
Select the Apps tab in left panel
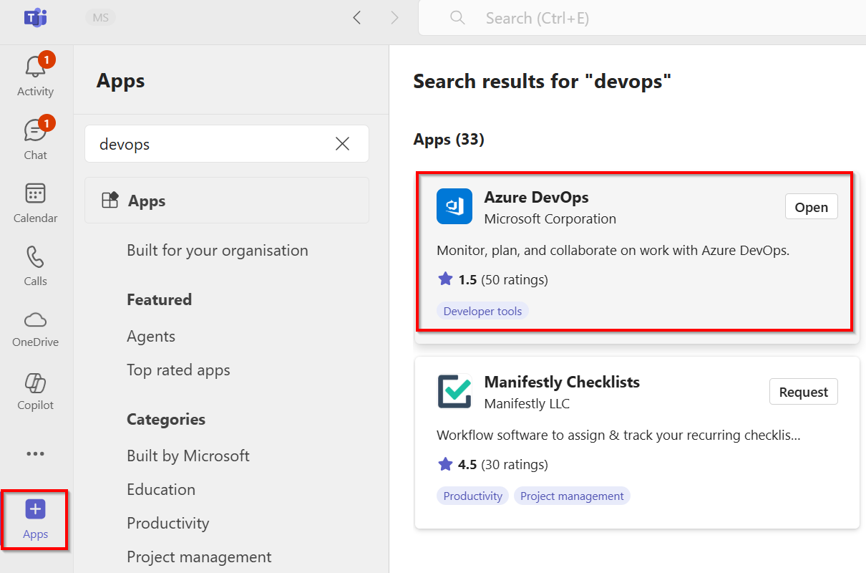point(227,201)
